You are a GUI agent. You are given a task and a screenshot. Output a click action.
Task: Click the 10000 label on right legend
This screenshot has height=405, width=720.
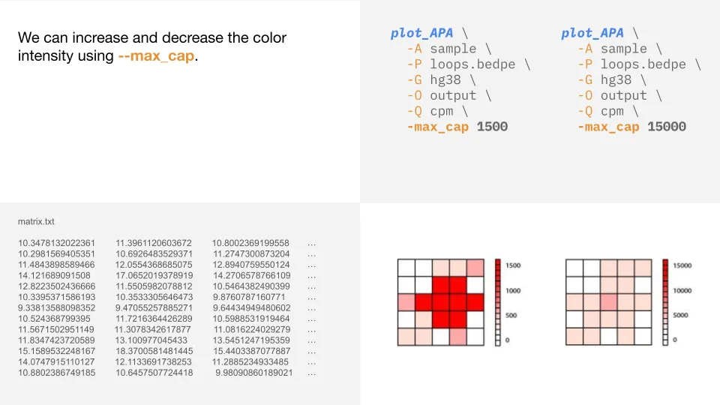pos(682,290)
